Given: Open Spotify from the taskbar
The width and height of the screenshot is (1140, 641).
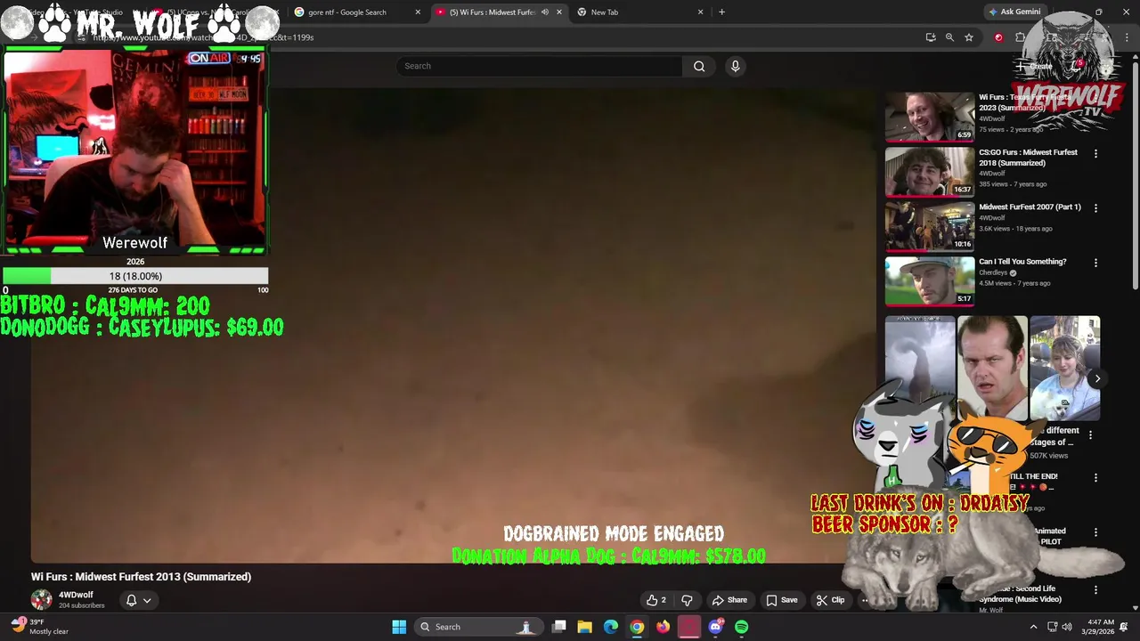Looking at the screenshot, I should tap(741, 627).
